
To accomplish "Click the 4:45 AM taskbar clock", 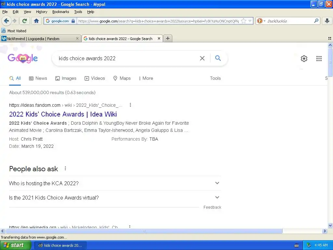I will click(321, 245).
